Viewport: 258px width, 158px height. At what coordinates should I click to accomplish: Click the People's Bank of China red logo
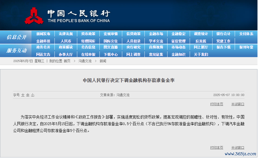(34, 16)
